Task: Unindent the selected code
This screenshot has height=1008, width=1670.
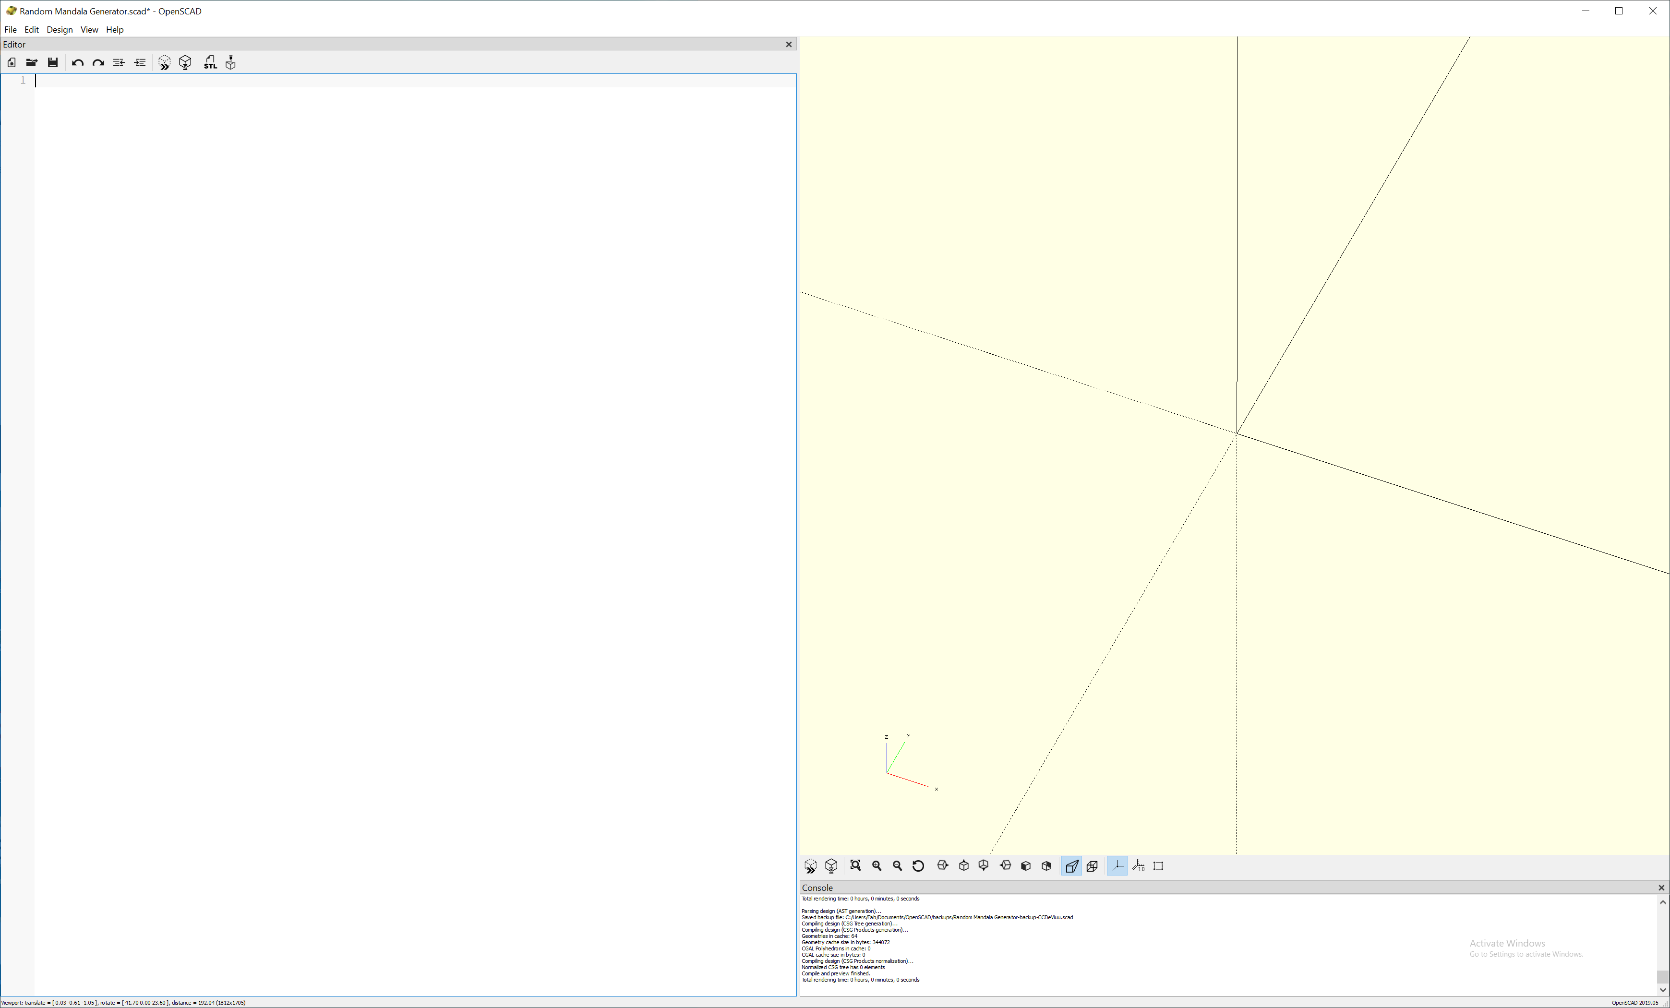Action: (x=119, y=62)
